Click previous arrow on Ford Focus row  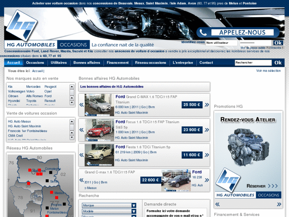coord(81,130)
